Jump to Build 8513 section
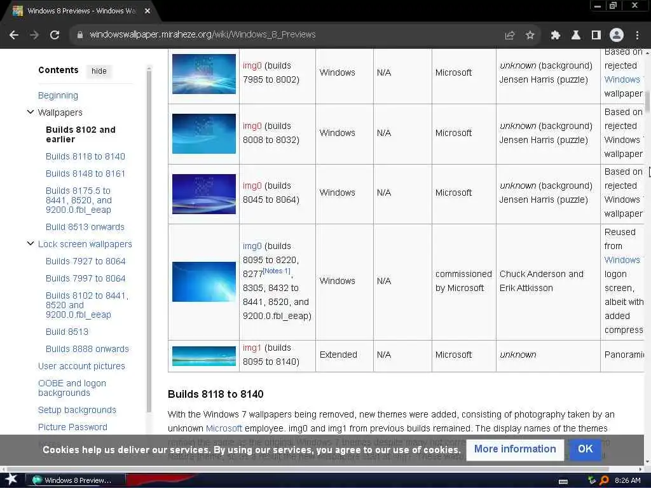This screenshot has width=651, height=488. (67, 332)
